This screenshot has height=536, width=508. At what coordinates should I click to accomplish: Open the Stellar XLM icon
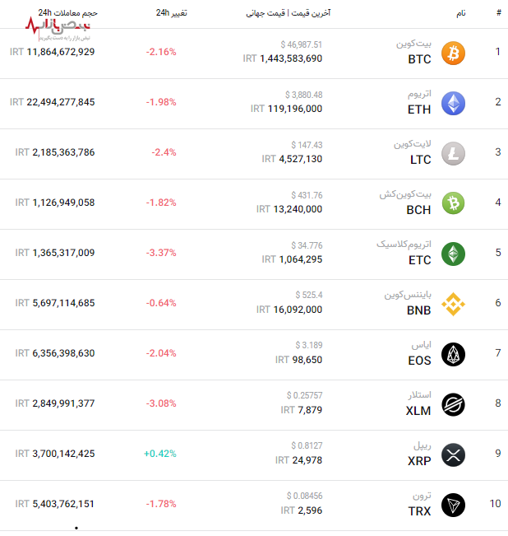[453, 403]
